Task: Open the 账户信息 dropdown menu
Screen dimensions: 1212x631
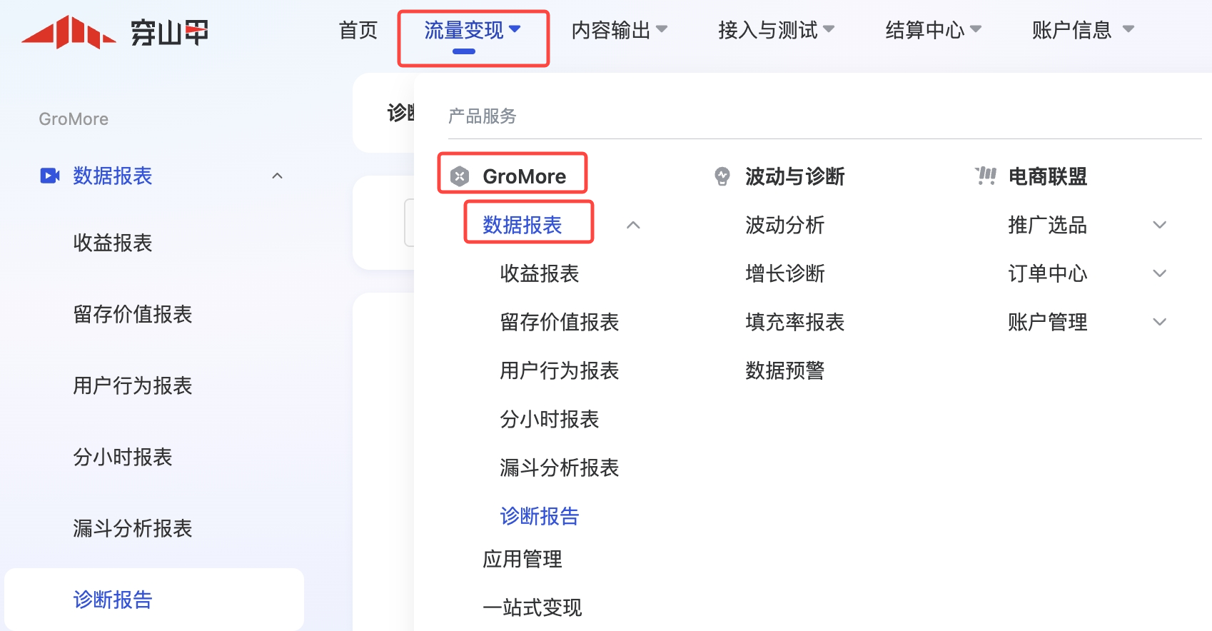Action: [1082, 30]
